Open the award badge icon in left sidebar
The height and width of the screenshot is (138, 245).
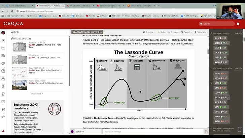pyautogui.click(x=3, y=94)
